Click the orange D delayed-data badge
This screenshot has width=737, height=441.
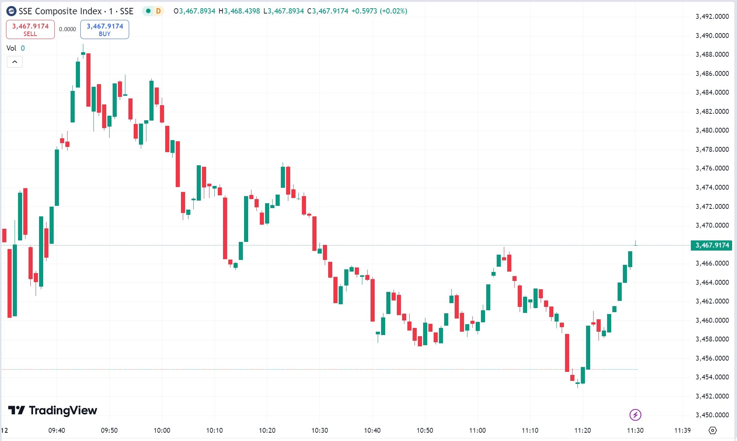(158, 11)
